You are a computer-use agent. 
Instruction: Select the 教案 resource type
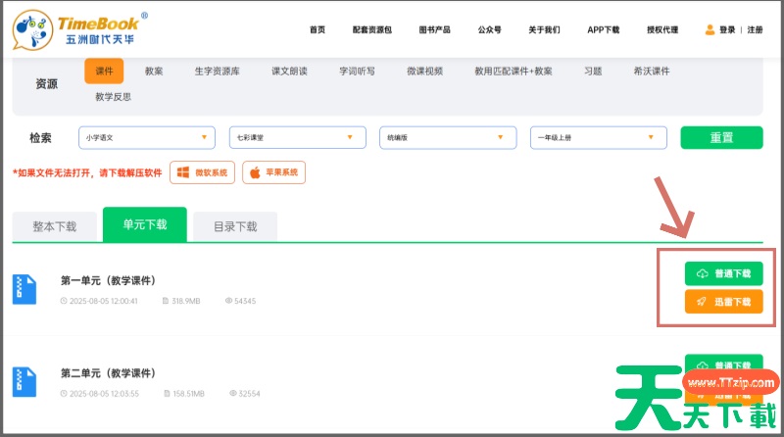(x=154, y=71)
